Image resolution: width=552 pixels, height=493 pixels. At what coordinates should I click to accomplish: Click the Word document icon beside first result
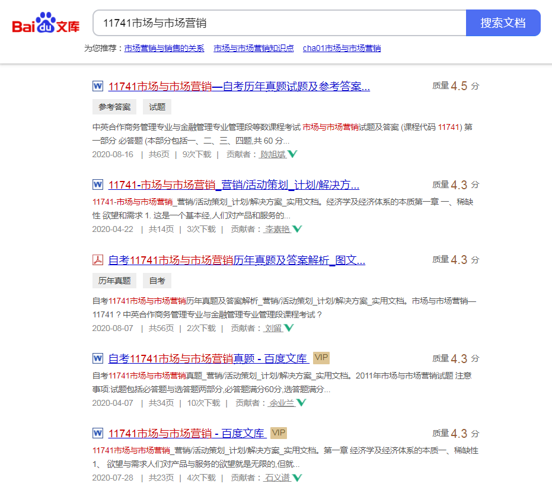pyautogui.click(x=97, y=85)
